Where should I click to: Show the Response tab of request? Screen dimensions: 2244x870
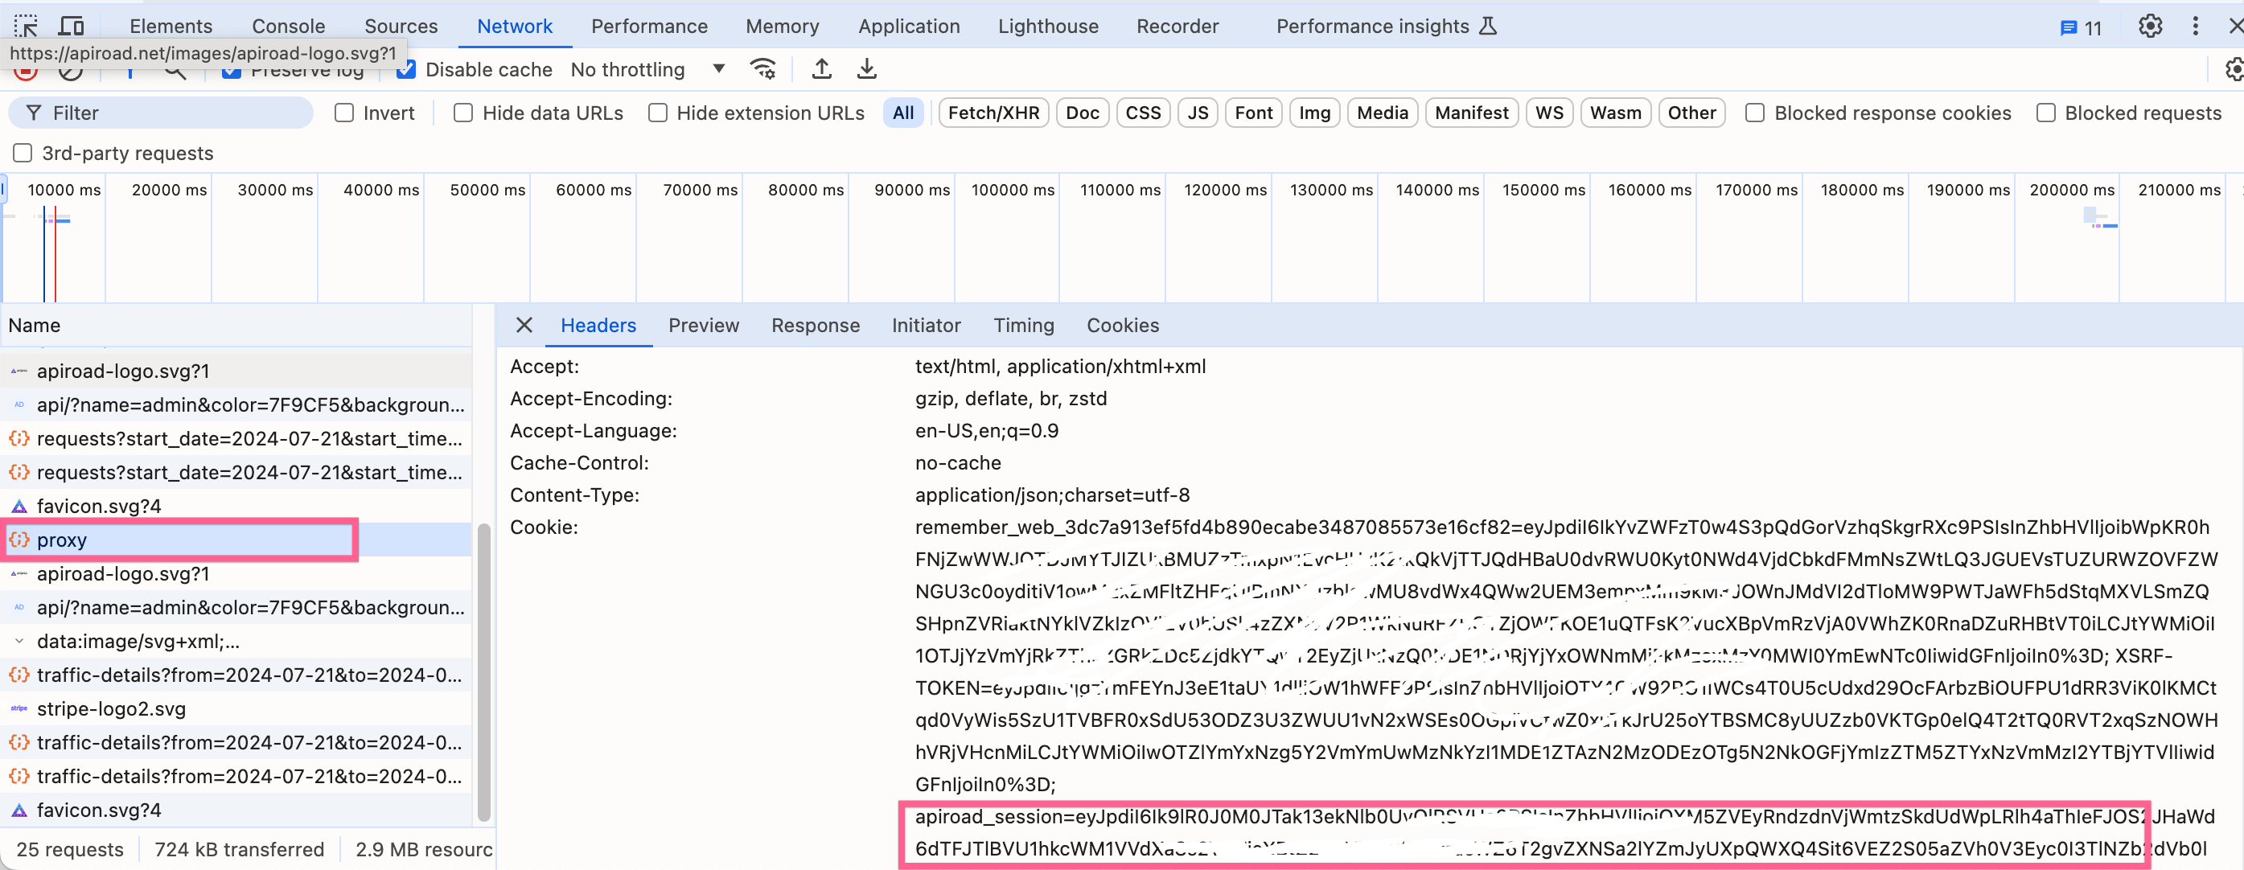(815, 326)
